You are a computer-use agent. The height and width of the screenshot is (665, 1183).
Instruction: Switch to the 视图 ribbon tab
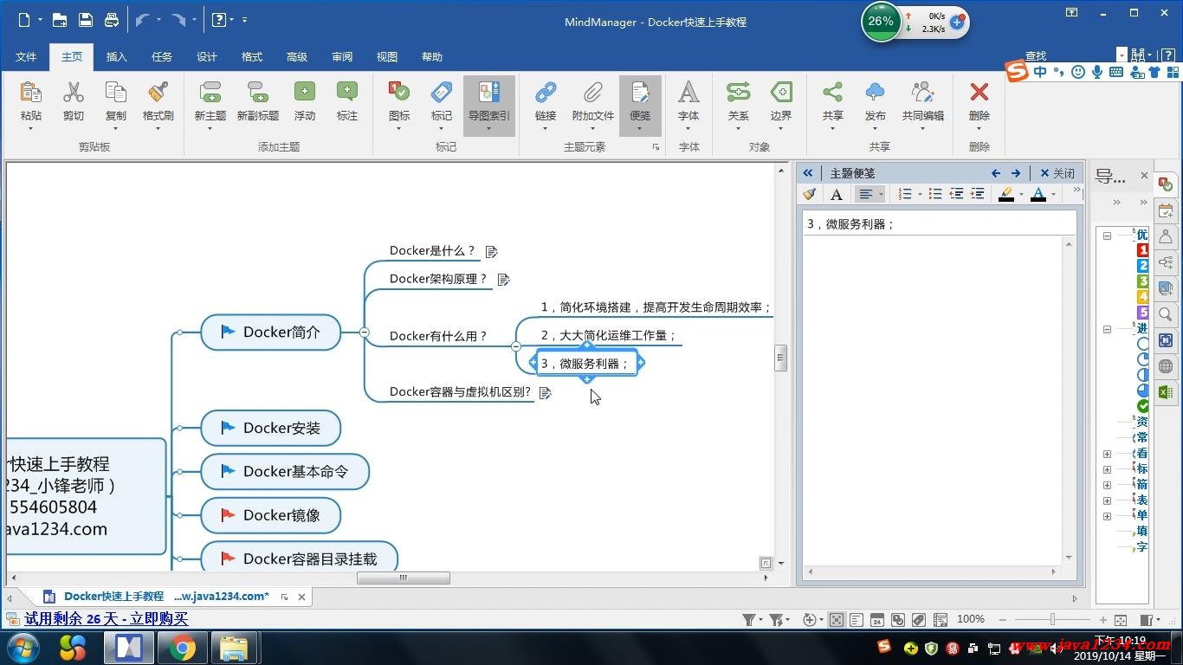point(387,57)
